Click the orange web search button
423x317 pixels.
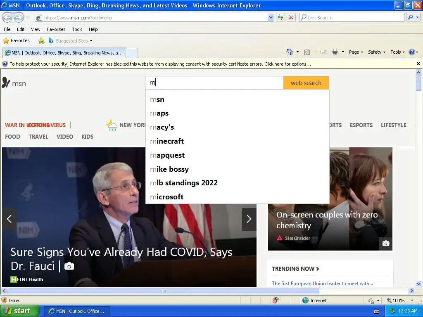point(306,83)
